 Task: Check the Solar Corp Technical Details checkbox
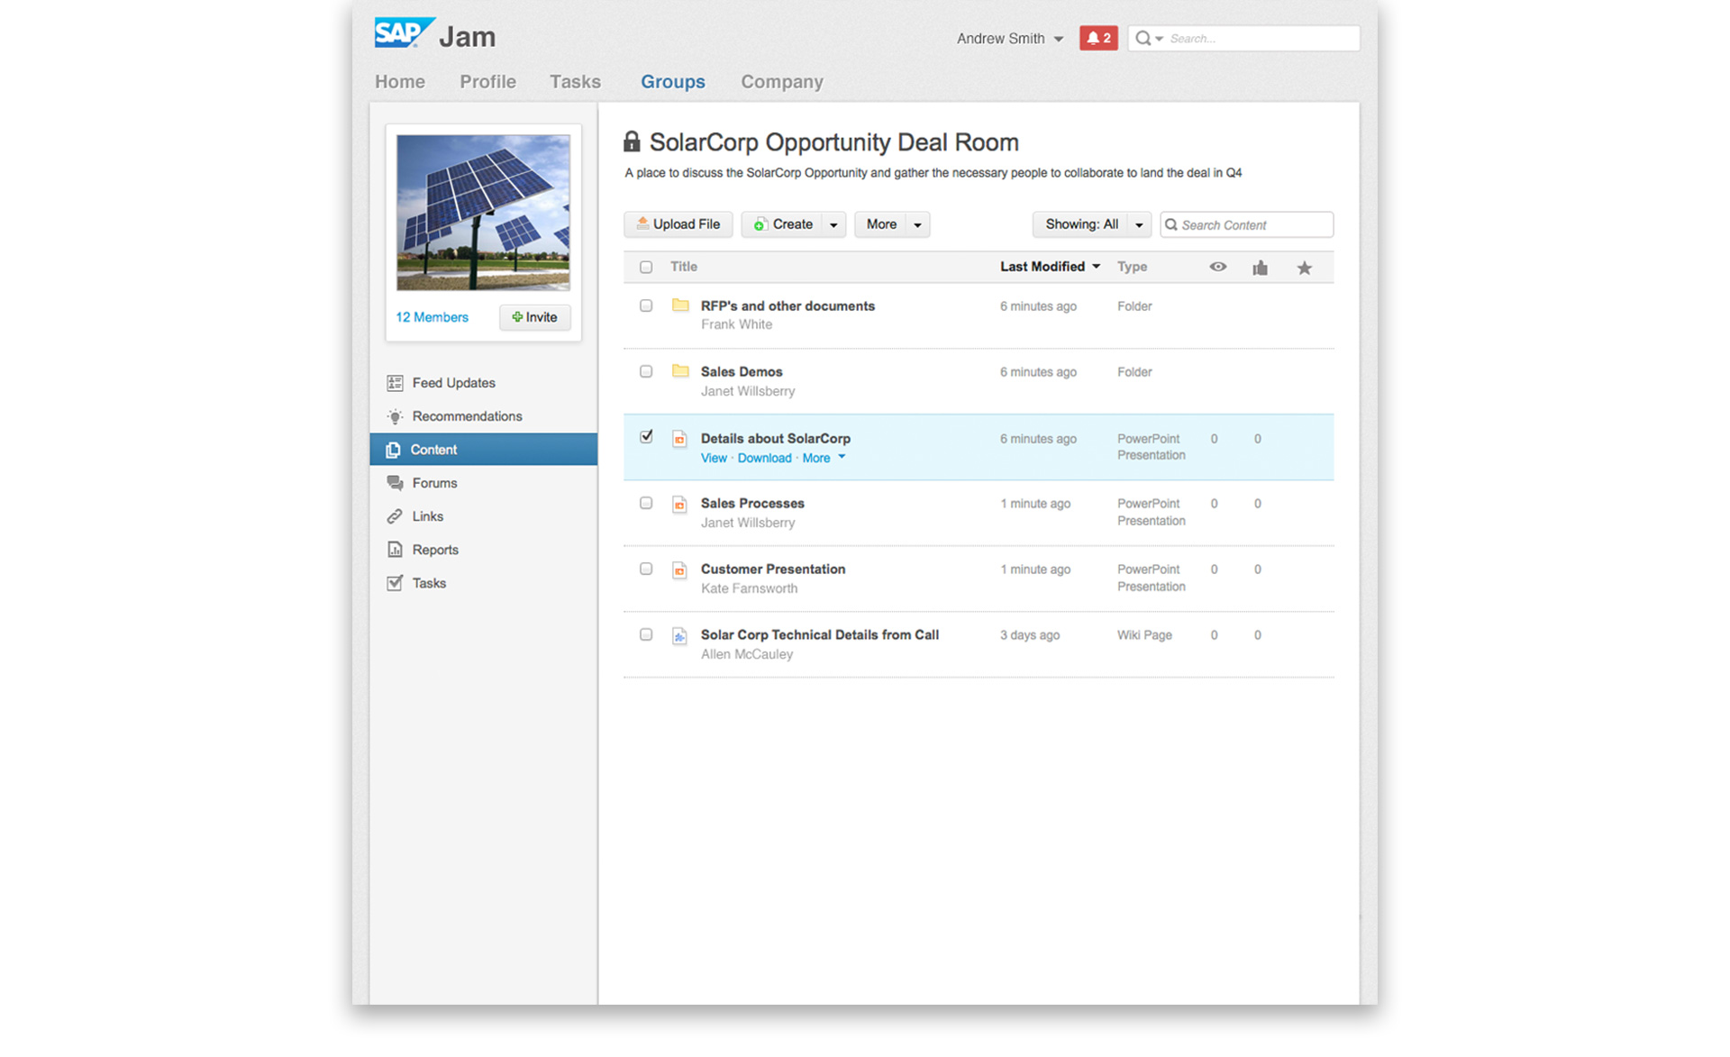pyautogui.click(x=646, y=634)
